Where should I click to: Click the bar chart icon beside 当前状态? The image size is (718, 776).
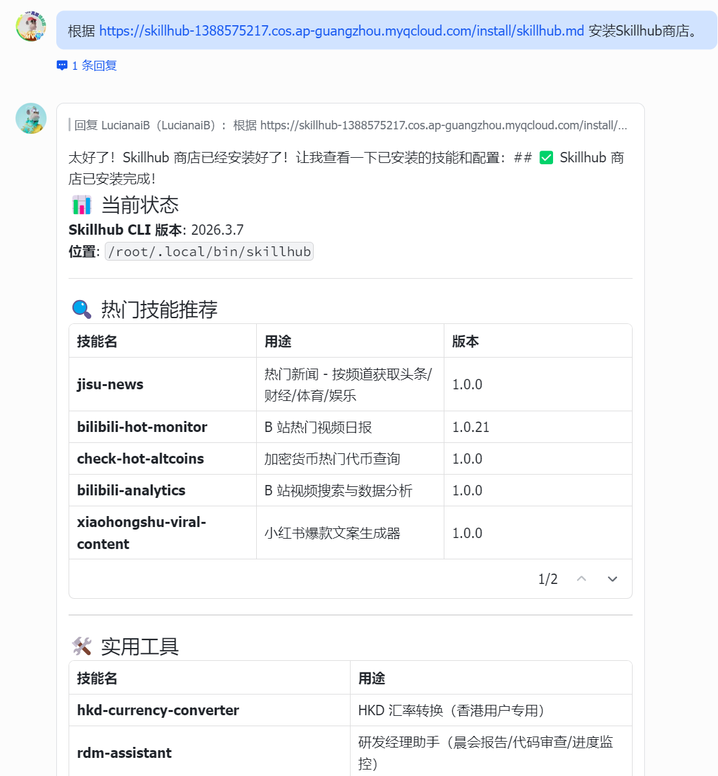(x=82, y=205)
